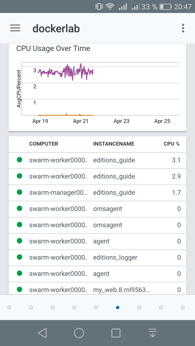Tap the green dot next to my_web.8 container
Image resolution: width=195 pixels, height=346 pixels.
19,290
